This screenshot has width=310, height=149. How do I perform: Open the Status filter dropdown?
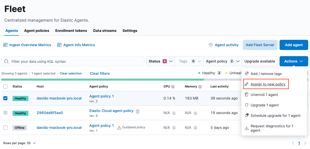coord(160,61)
